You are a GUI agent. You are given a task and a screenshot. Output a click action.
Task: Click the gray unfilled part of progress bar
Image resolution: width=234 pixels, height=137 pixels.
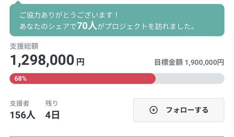pyautogui.click(x=189, y=79)
